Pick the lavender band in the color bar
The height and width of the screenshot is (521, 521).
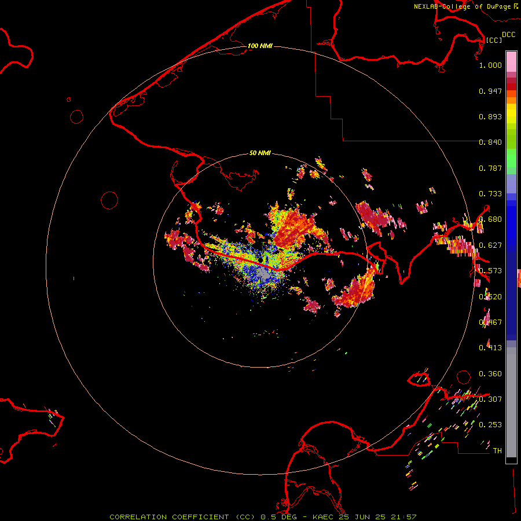coord(511,184)
